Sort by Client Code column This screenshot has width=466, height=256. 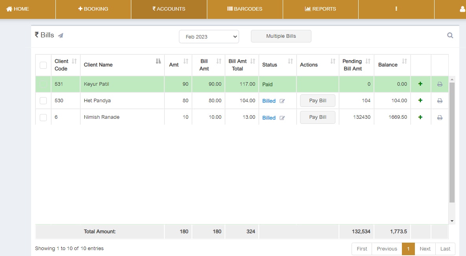click(74, 61)
